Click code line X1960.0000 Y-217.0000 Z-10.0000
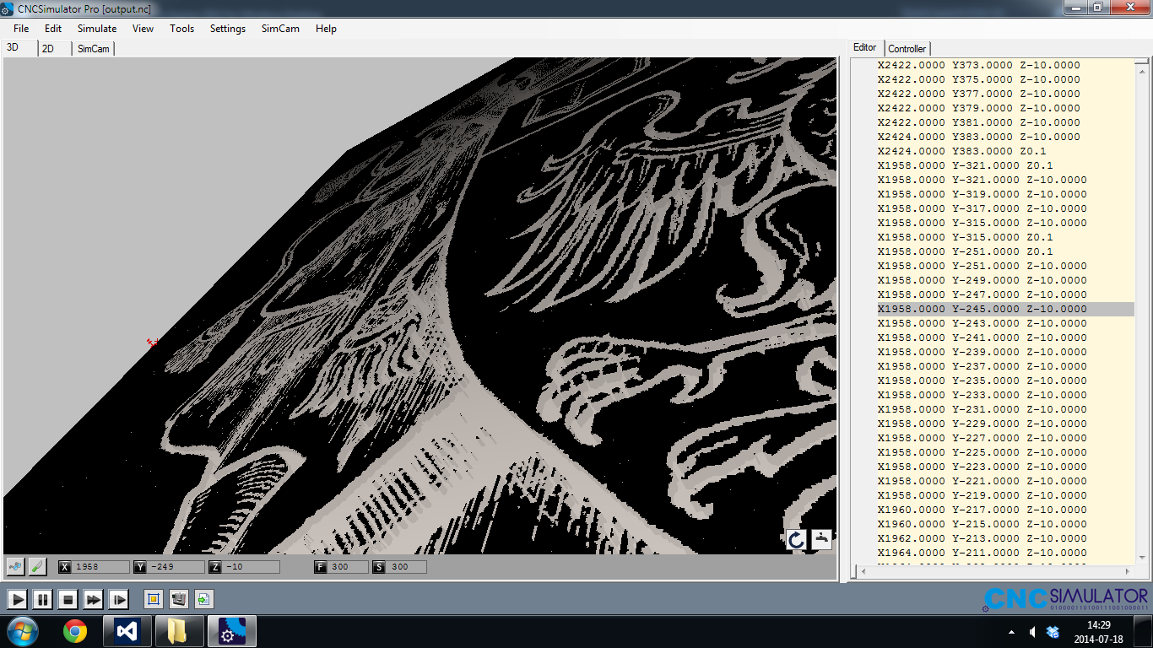This screenshot has height=648, width=1153. coord(982,510)
